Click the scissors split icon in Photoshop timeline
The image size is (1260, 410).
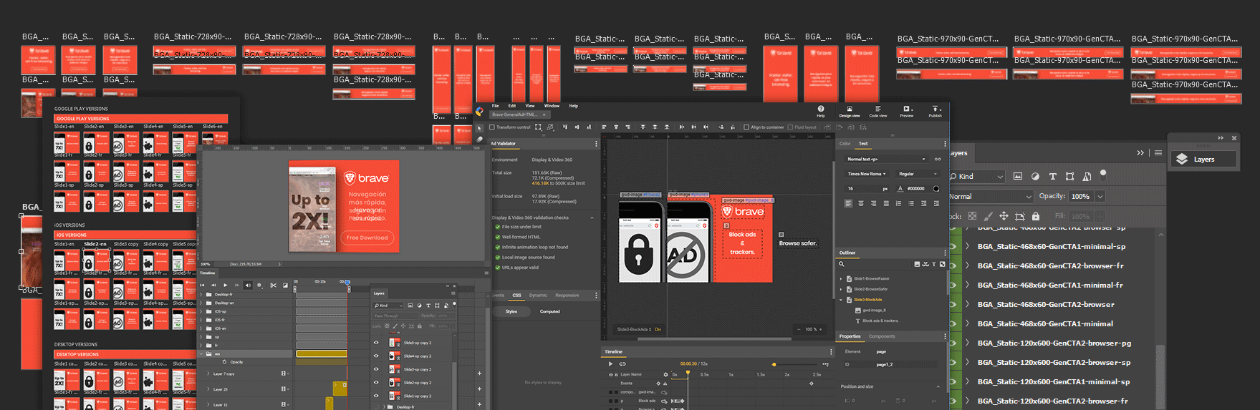point(273,285)
